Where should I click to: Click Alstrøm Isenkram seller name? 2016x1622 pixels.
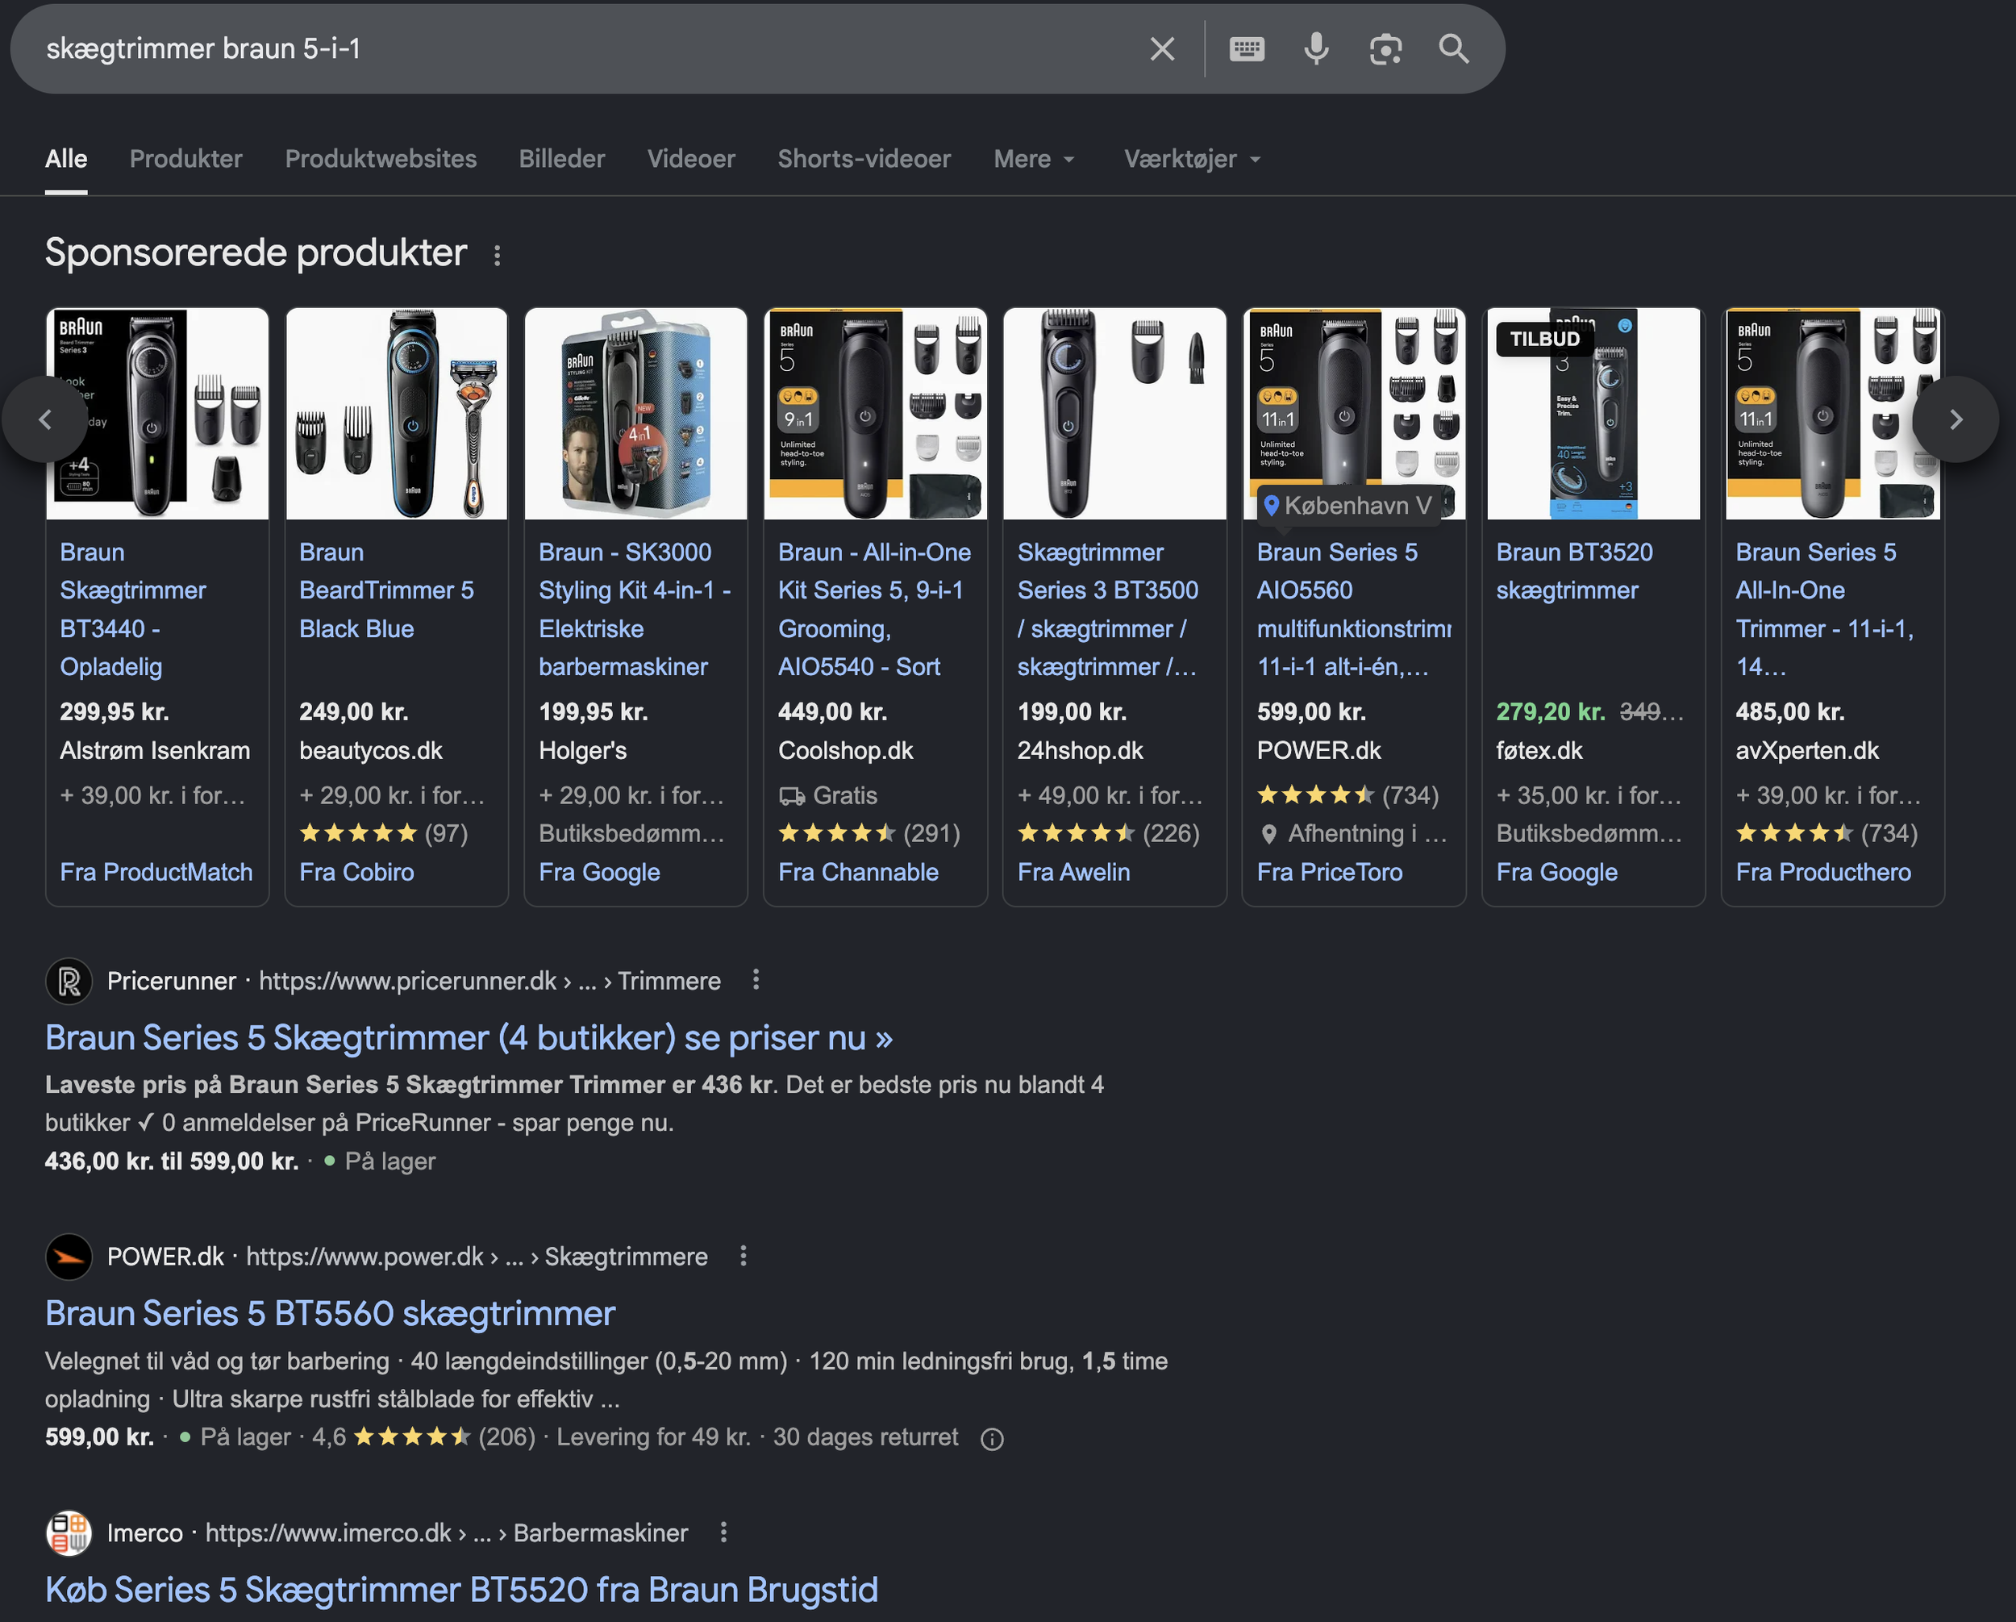[155, 750]
